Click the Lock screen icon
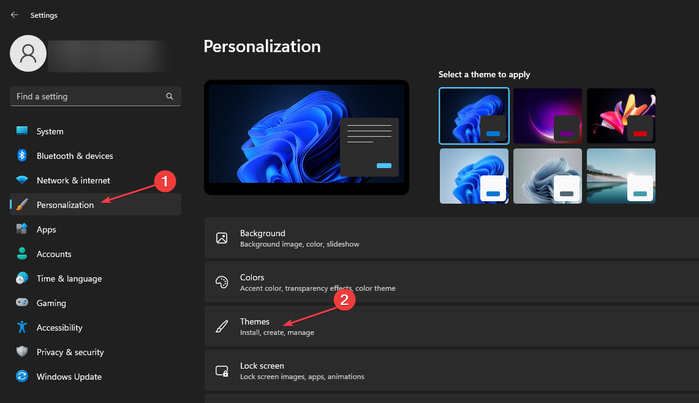The height and width of the screenshot is (403, 699). (x=222, y=370)
